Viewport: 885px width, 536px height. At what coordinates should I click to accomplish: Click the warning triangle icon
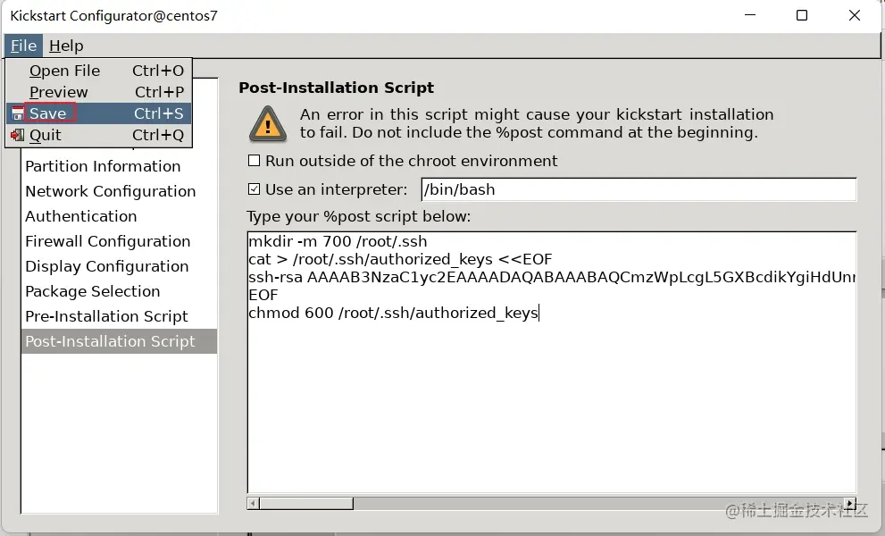pyautogui.click(x=268, y=124)
